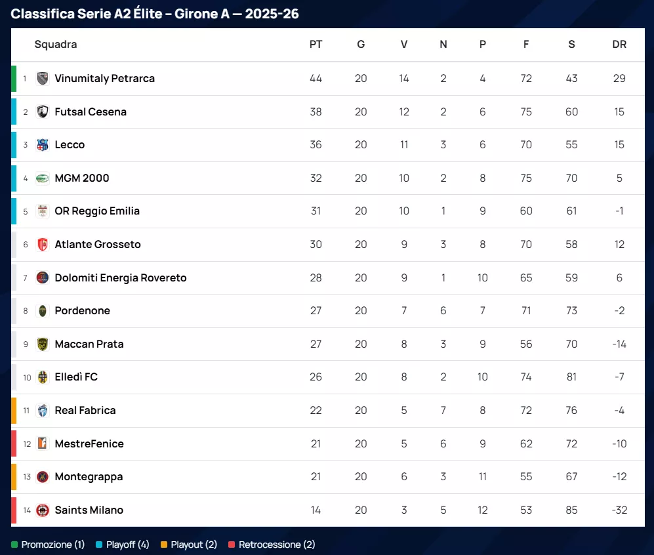Screen dimensions: 654x555
Task: Open the OR Reggio Emilia team link
Action: pyautogui.click(x=97, y=211)
